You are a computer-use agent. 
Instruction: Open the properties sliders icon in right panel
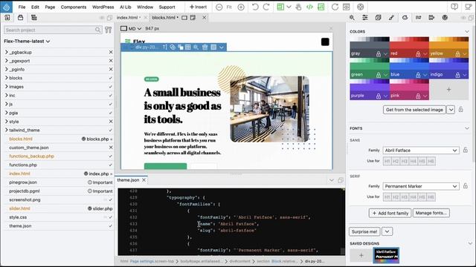[x=365, y=18]
